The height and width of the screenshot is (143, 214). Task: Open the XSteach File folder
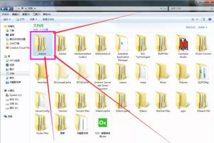click(x=203, y=102)
